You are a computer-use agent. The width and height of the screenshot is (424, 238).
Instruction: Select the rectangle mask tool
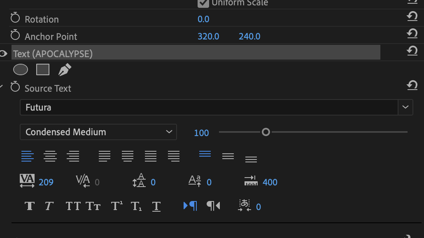43,70
